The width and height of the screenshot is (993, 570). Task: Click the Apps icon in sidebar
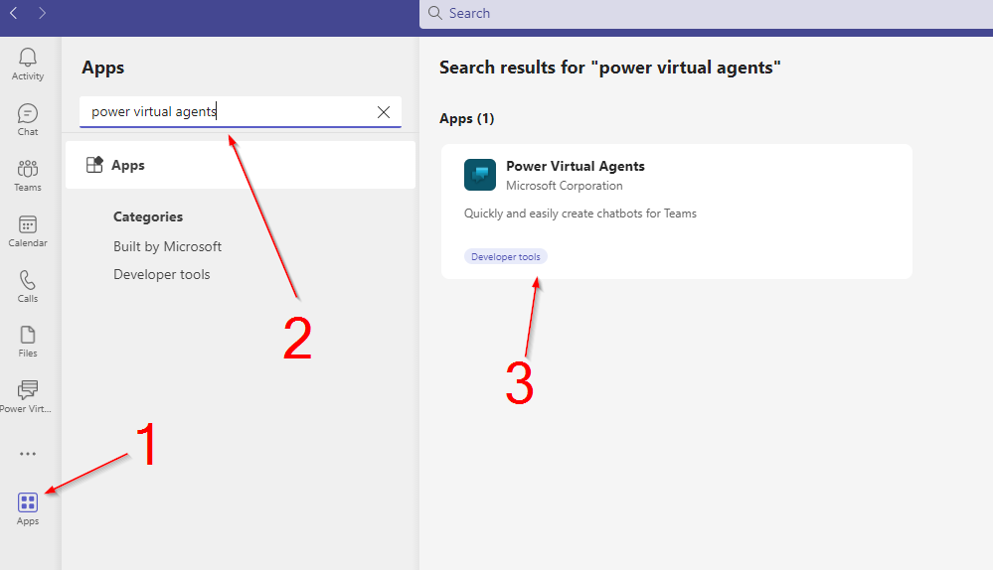[28, 507]
